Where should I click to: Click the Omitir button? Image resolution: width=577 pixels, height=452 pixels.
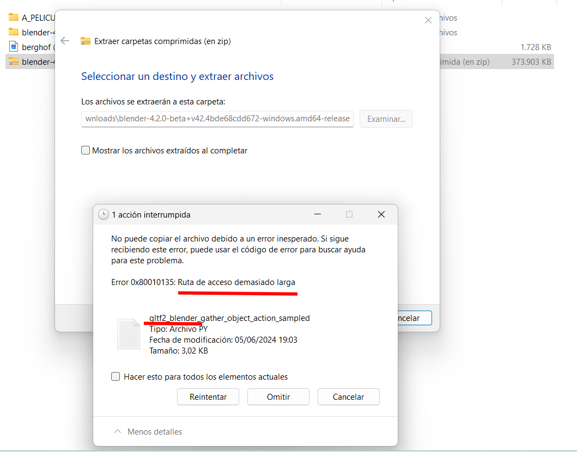(278, 397)
